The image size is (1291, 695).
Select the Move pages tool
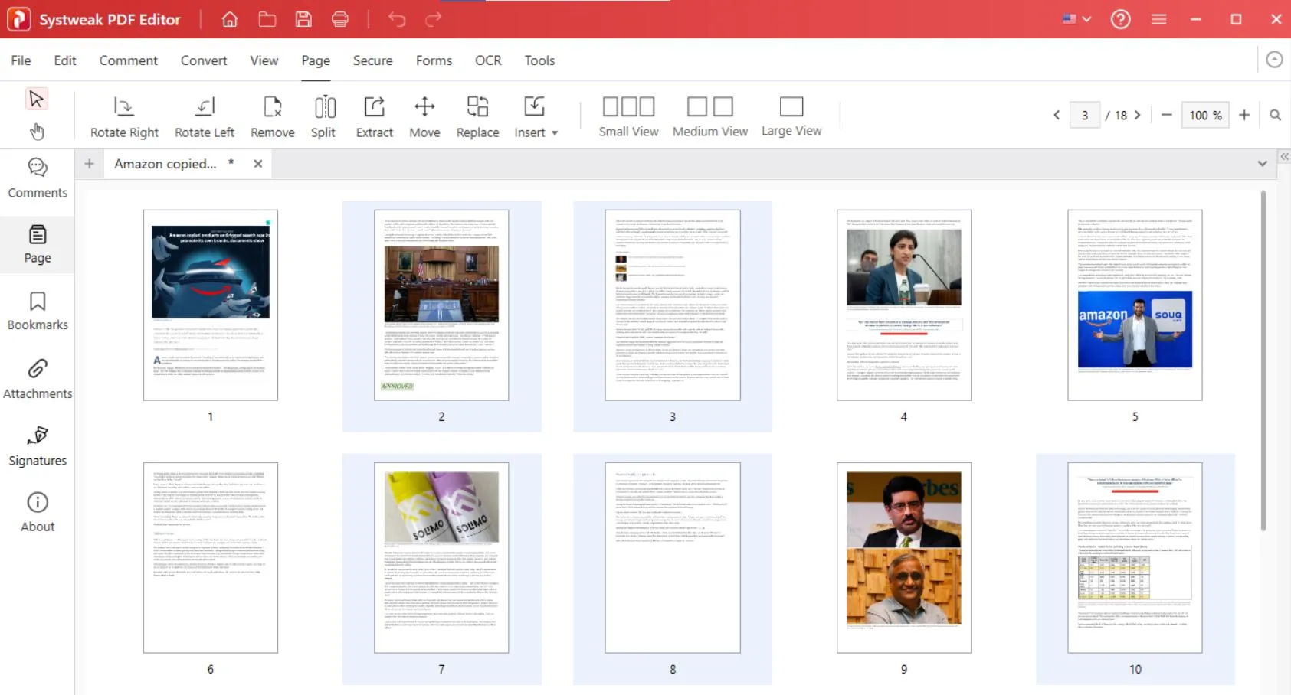pyautogui.click(x=424, y=115)
